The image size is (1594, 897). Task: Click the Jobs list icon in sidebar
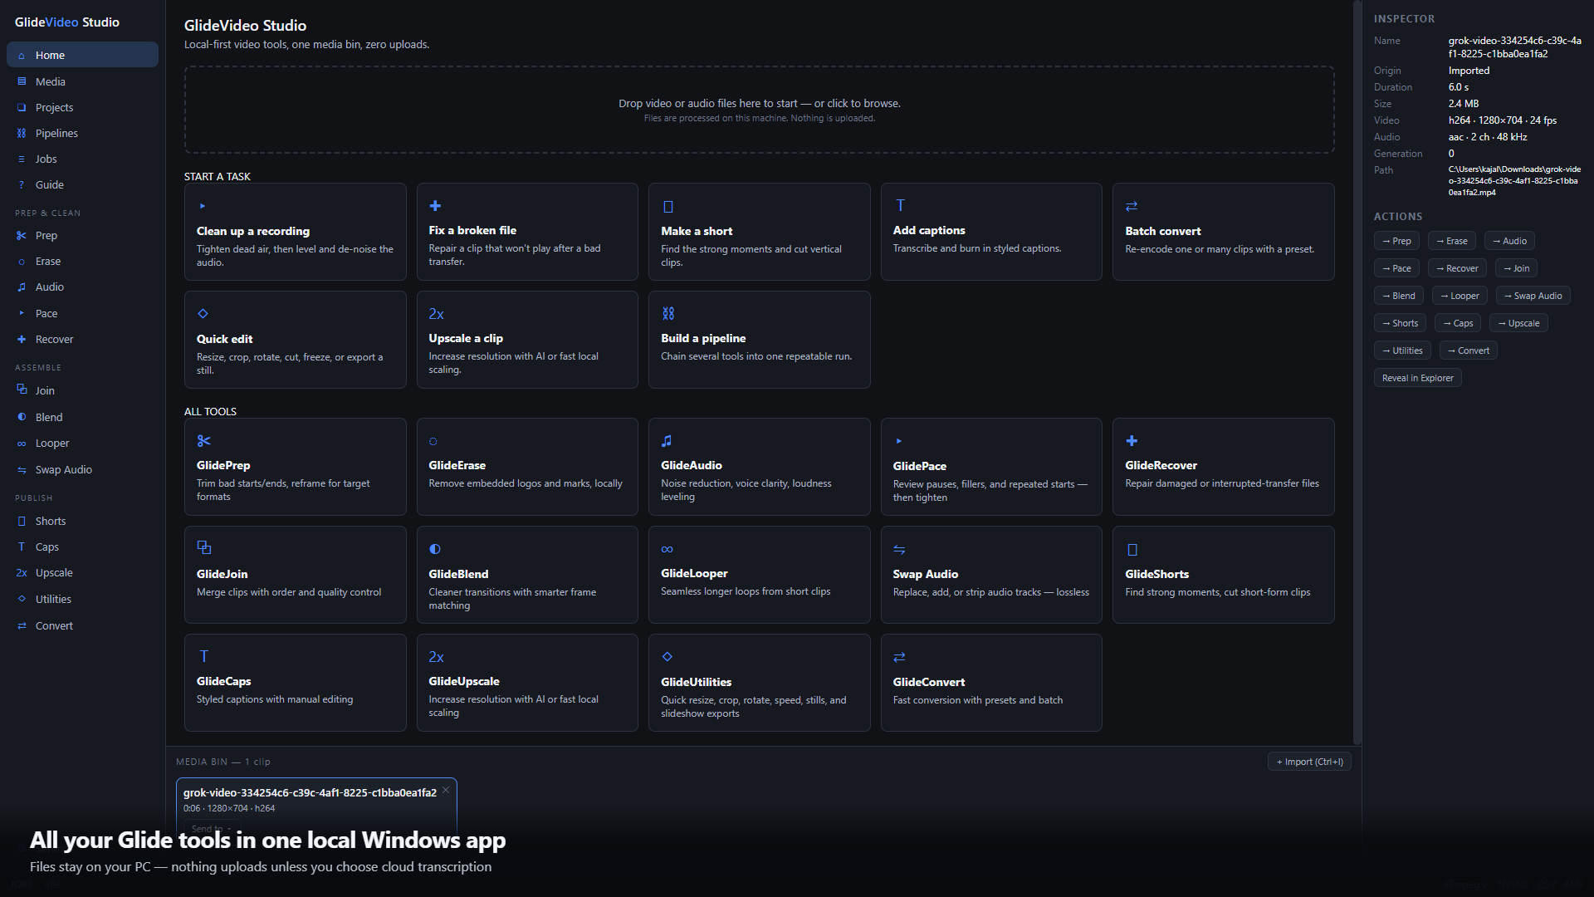[22, 159]
